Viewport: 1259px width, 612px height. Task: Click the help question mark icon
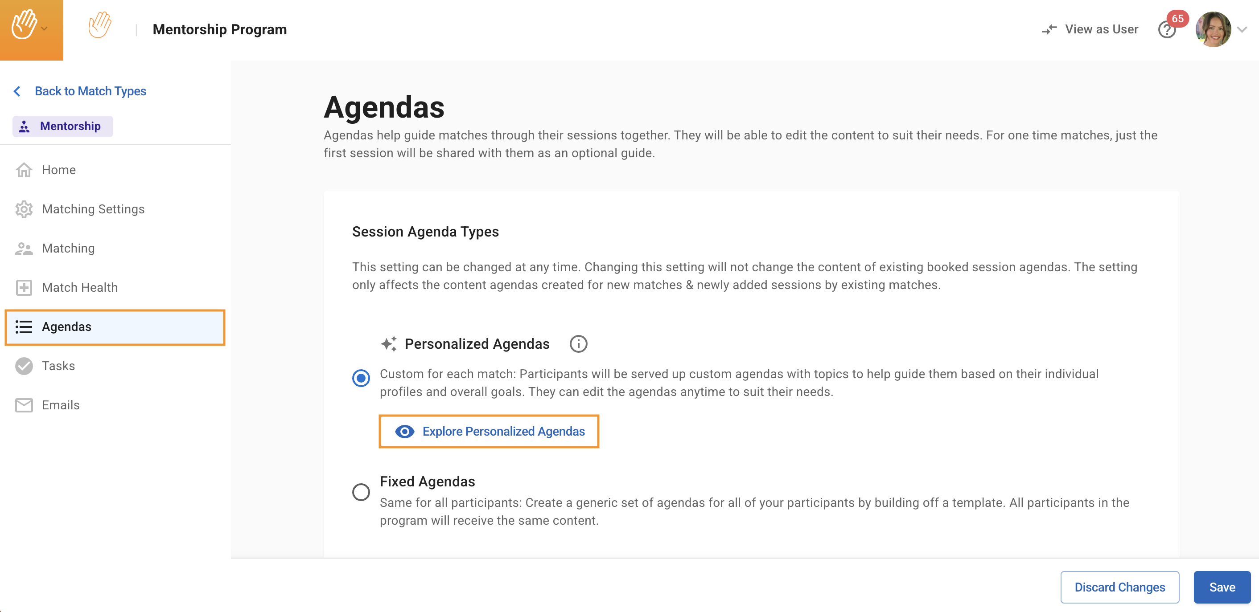pyautogui.click(x=1166, y=30)
